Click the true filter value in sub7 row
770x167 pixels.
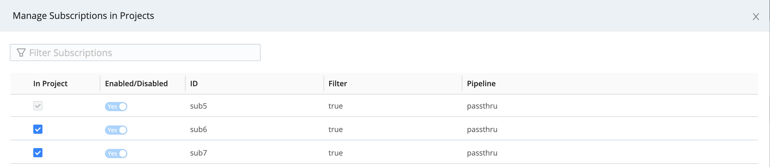[335, 153]
